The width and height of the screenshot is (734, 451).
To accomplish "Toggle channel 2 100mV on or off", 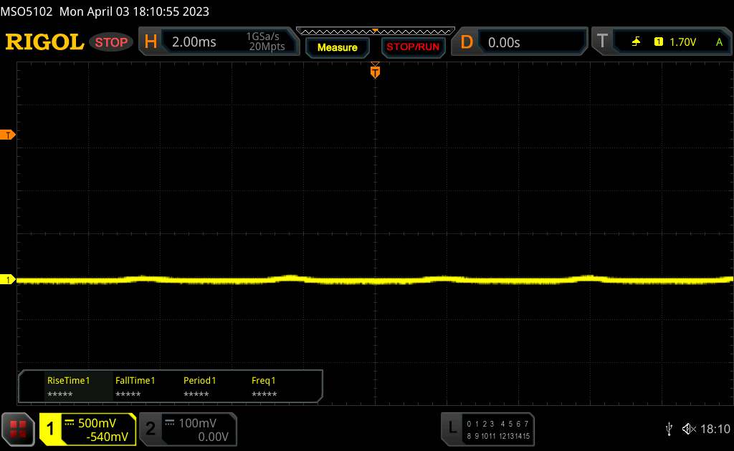I will pyautogui.click(x=186, y=429).
